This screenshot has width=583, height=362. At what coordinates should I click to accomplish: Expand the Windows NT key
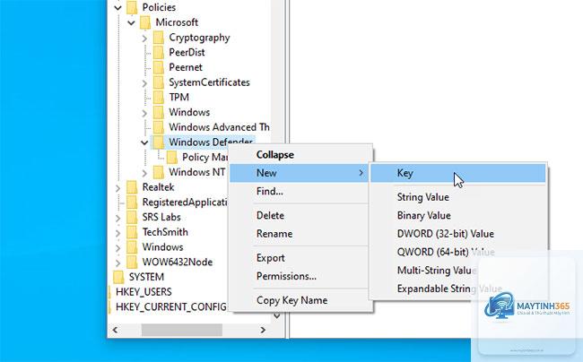(x=144, y=173)
